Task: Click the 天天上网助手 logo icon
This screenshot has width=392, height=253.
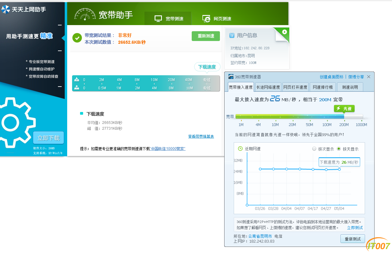Action: (6, 9)
